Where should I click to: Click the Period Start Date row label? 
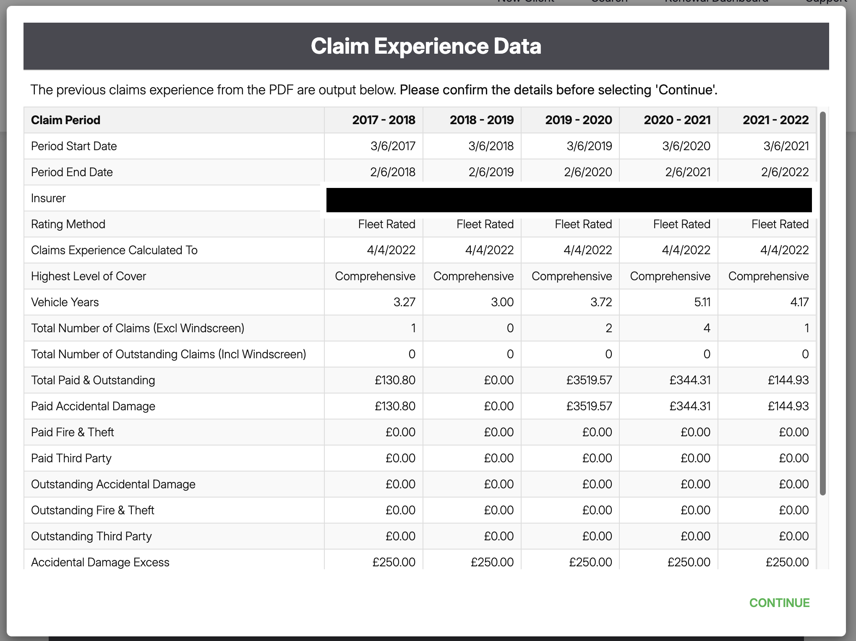point(74,146)
